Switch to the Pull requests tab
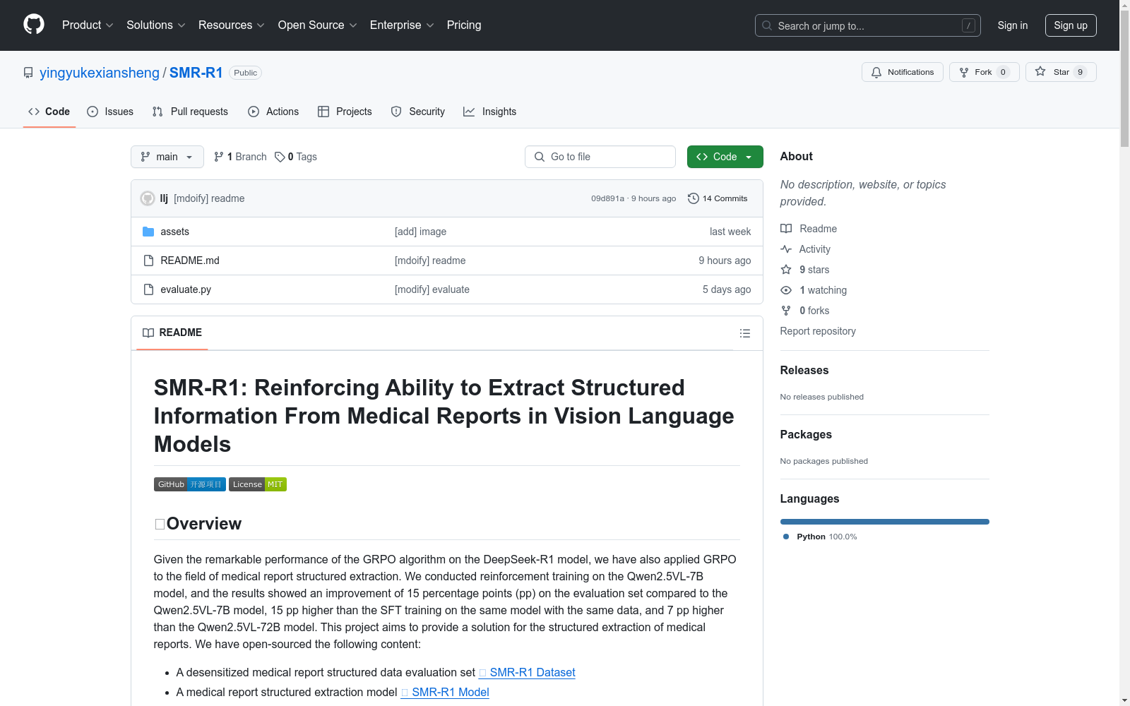Screen dimensions: 1130x706 pos(190,112)
